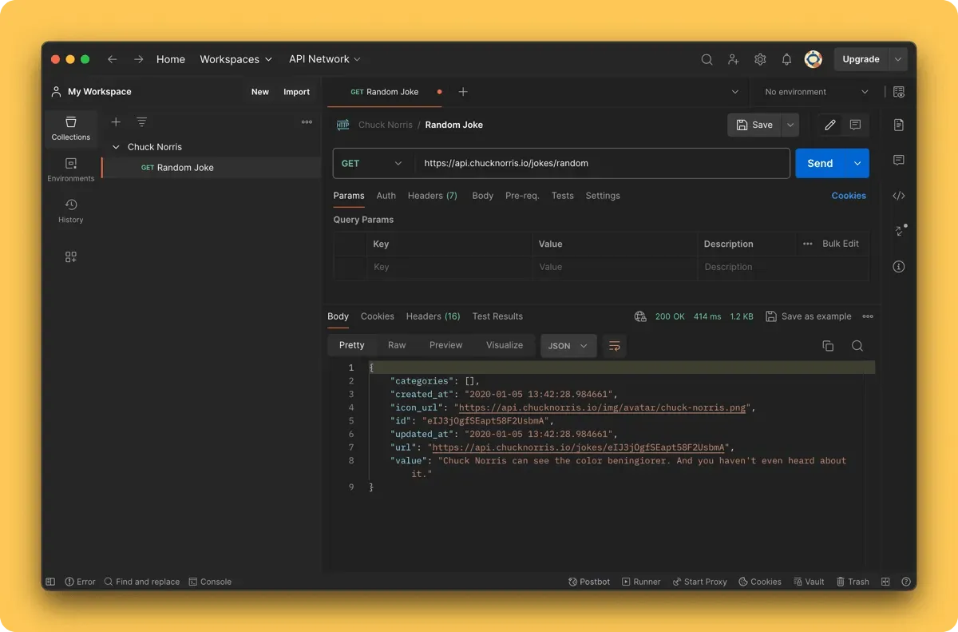Open the Test Results response tab
Viewport: 958px width, 632px height.
[x=497, y=316]
